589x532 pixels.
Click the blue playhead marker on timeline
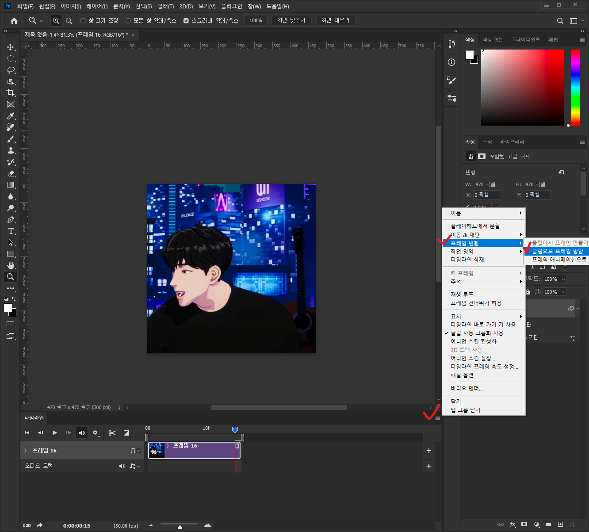coord(235,429)
